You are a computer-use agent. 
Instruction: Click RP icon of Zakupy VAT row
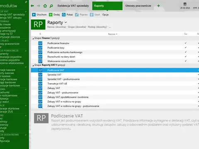point(40,88)
